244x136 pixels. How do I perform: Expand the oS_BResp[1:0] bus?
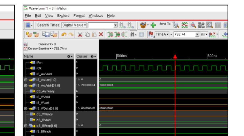(26, 126)
